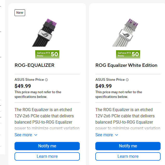This screenshot has height=165, width=165.
Task: Click info icon beside ROG-EQUALIZER store price
Action: 46,80
